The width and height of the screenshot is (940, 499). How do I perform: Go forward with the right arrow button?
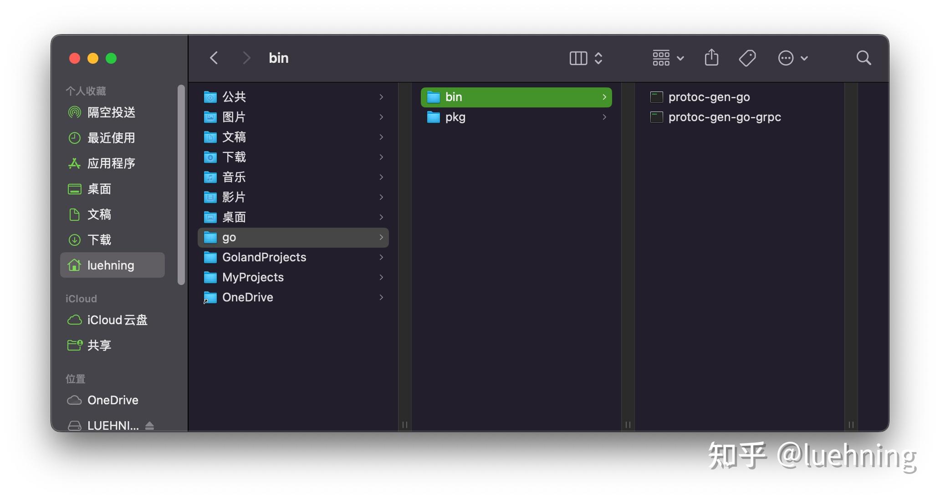point(246,58)
